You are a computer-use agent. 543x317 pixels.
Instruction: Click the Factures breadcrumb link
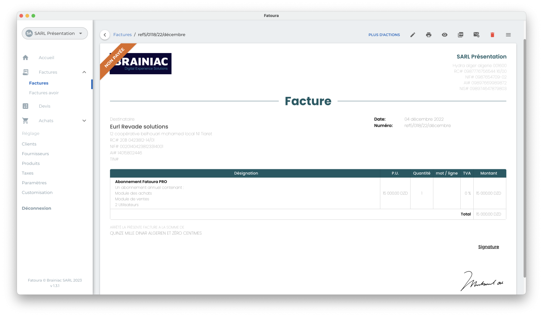pos(122,35)
